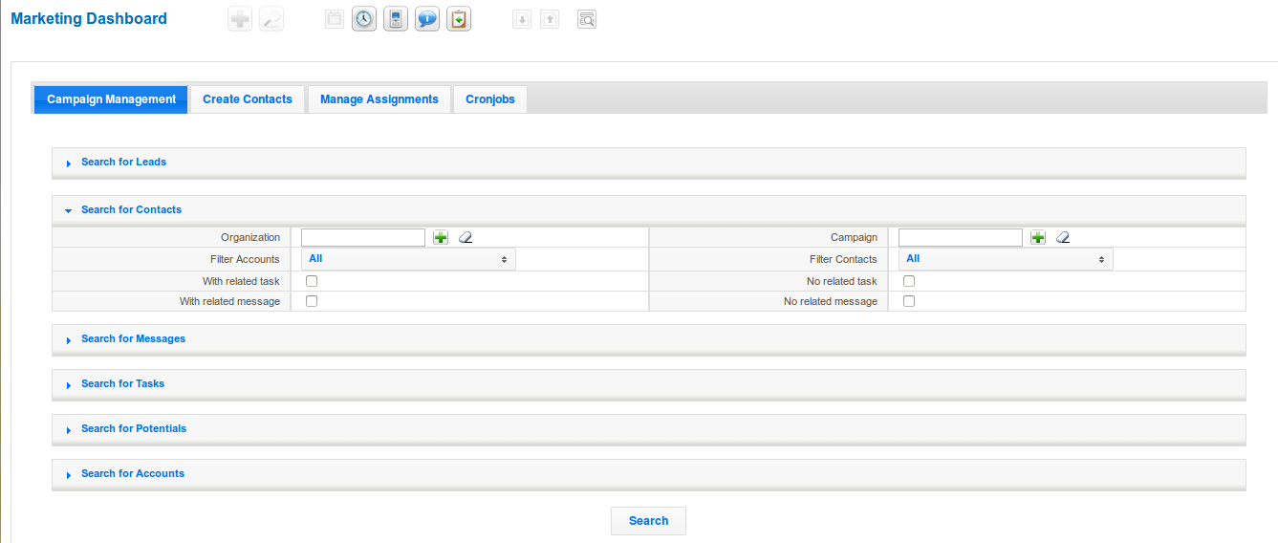Enable the With related task checkbox

[312, 281]
